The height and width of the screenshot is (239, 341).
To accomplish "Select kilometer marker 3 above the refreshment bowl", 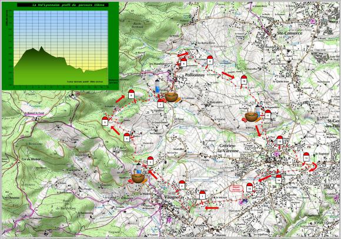I will click(x=151, y=161).
